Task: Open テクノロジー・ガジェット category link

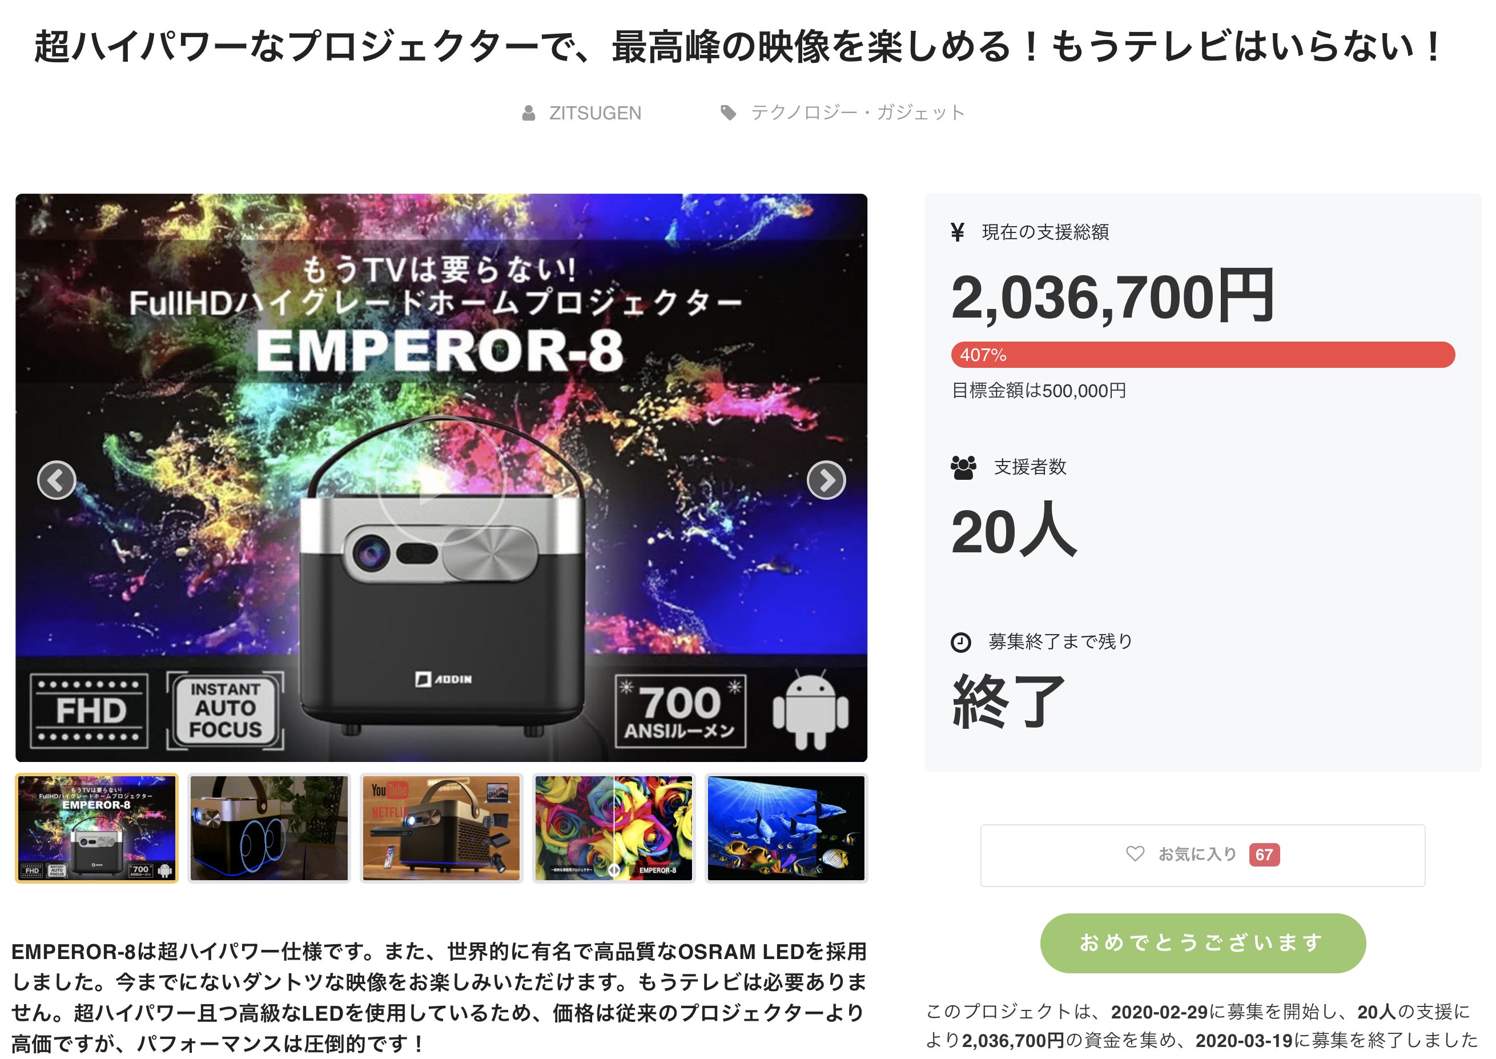Action: pyautogui.click(x=858, y=113)
